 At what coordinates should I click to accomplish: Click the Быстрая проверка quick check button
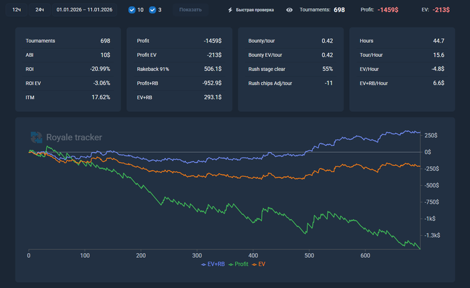point(252,10)
